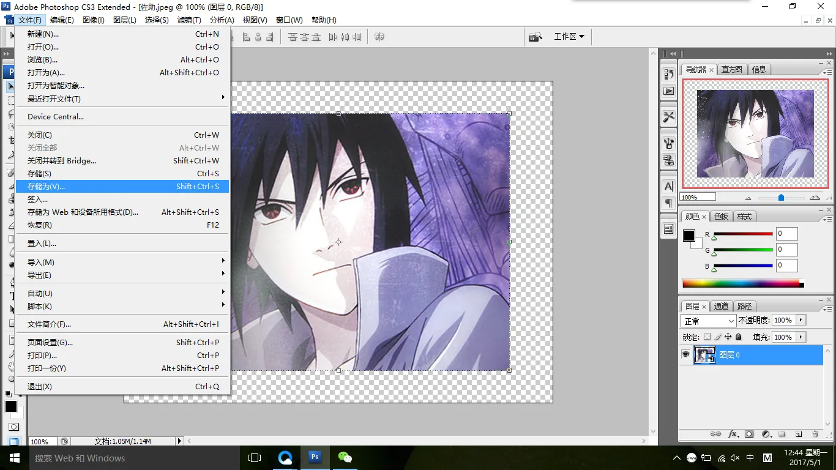Switch to the 色板 tab

pyautogui.click(x=722, y=216)
